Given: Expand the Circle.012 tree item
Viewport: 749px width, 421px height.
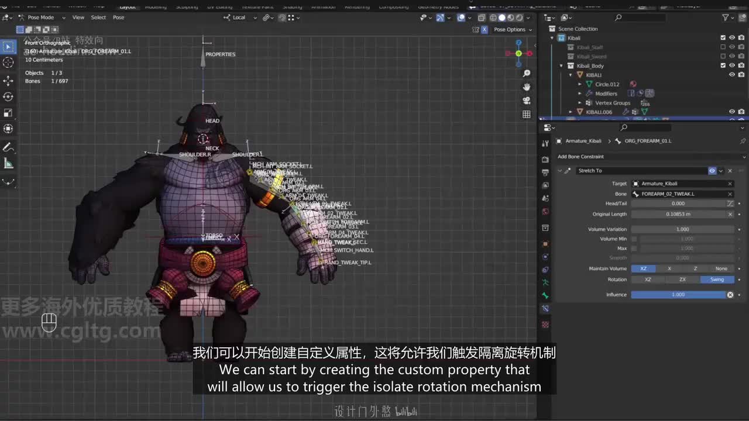Looking at the screenshot, I should (580, 84).
